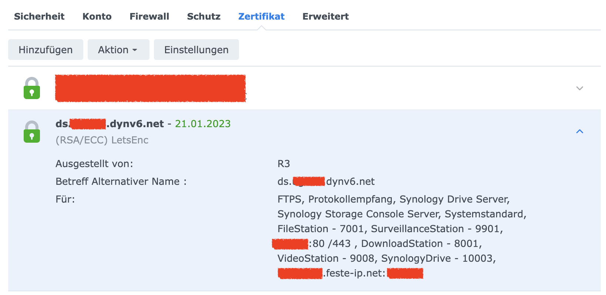The image size is (606, 295).
Task: Click the 'Ausgestellt von:' label
Action: 94,164
